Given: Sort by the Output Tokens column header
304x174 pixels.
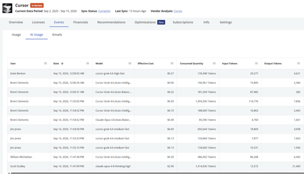Looking at the screenshot, I should (x=273, y=63).
